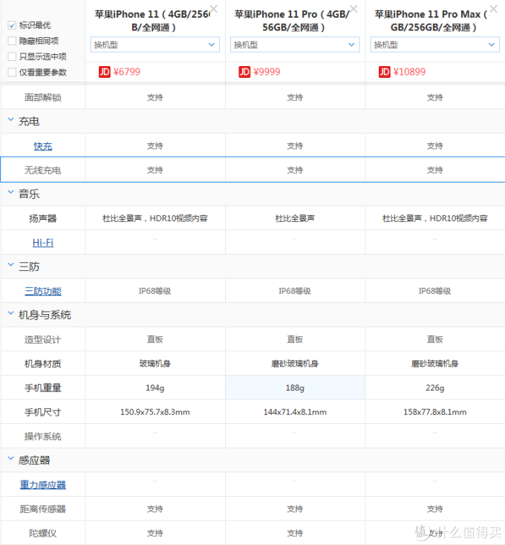Enable the 仅看重要参数 checkbox

[x=12, y=72]
